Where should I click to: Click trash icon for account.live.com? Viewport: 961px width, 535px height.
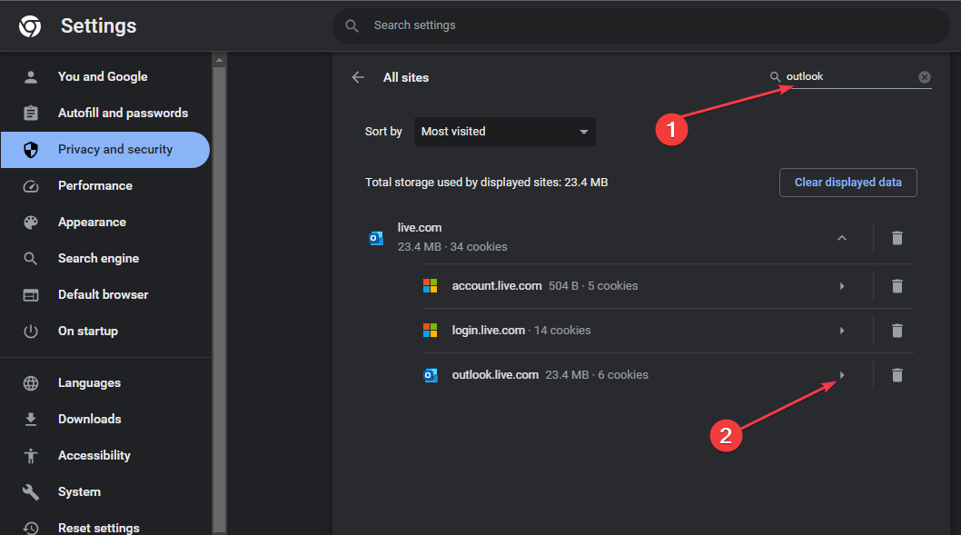pos(897,285)
